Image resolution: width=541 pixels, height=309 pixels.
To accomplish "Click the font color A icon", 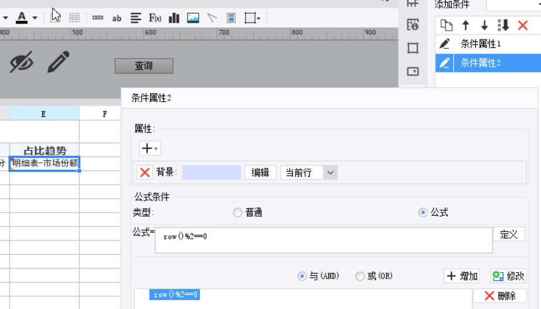I will tap(21, 18).
